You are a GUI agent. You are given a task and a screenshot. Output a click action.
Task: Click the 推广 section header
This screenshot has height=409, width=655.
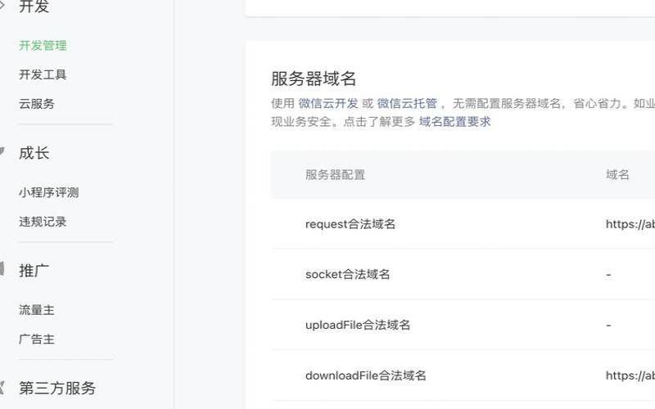click(34, 271)
